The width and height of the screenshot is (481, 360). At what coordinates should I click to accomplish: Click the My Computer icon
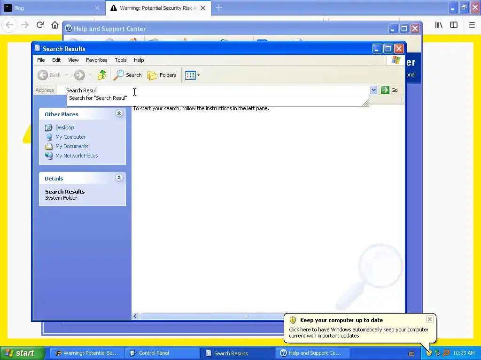point(48,137)
